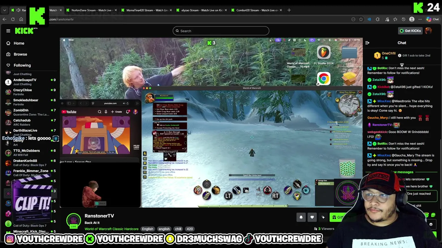442x248 pixels.
Task: Mute the first tab's speaker icon
Action: pos(18,10)
